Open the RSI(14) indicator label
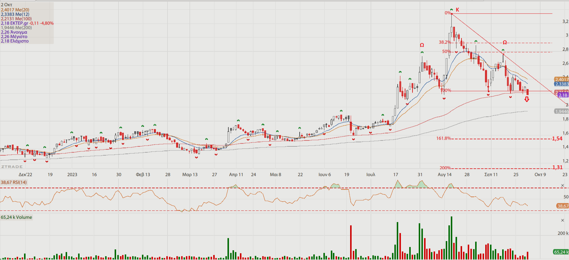569x260 pixels. coord(14,182)
